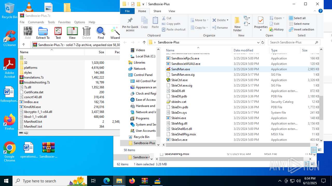Image resolution: width=332 pixels, height=186 pixels.
Task: Open the Tools menu in WinRAR
Action: click(x=51, y=22)
